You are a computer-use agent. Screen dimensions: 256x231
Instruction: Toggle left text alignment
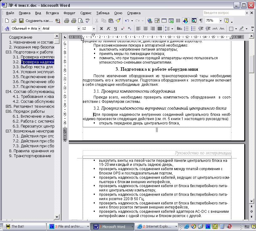click(138, 29)
